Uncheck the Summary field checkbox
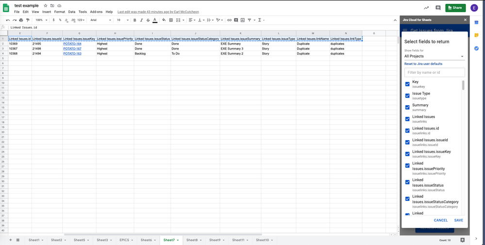 [407, 107]
